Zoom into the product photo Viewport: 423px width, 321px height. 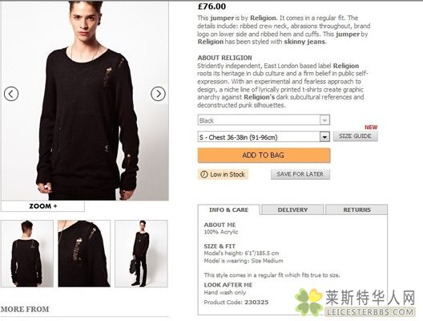[x=43, y=206]
